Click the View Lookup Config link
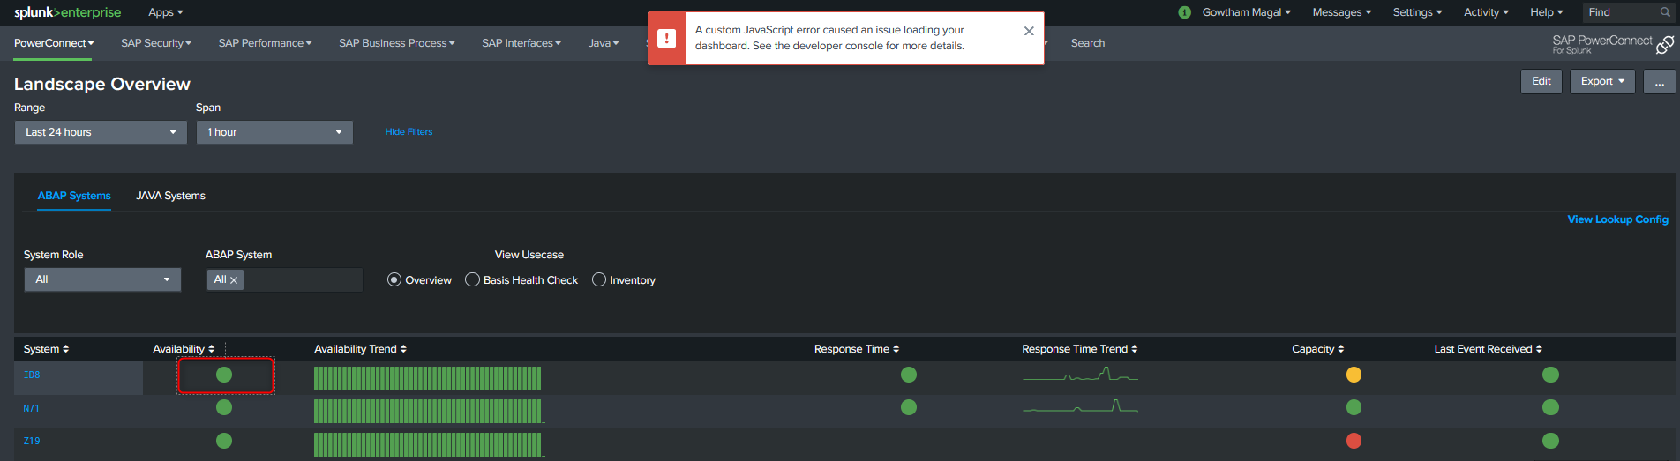 point(1617,219)
